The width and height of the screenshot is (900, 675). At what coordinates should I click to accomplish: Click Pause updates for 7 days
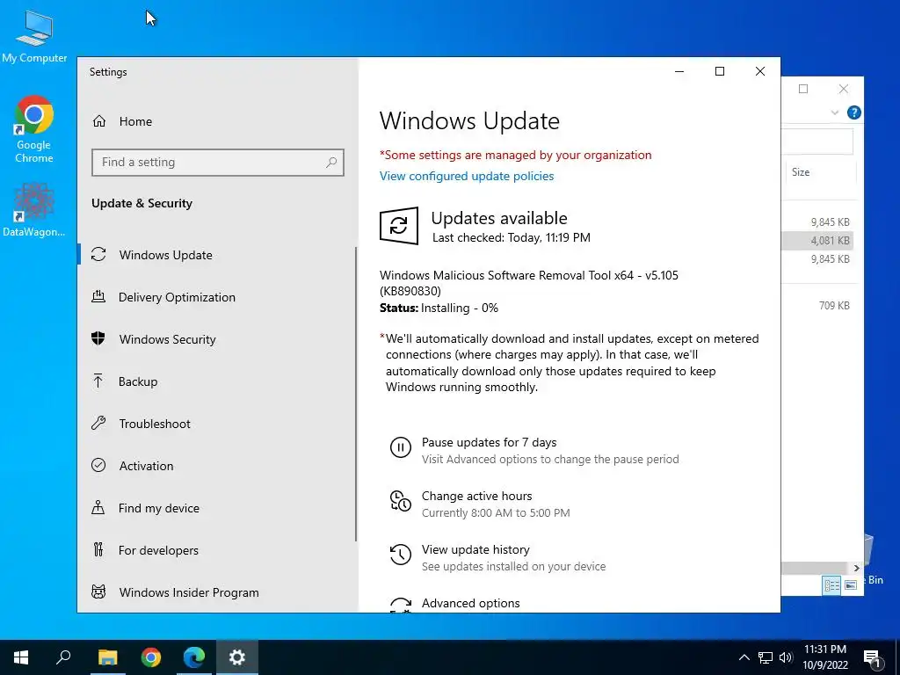(x=489, y=442)
